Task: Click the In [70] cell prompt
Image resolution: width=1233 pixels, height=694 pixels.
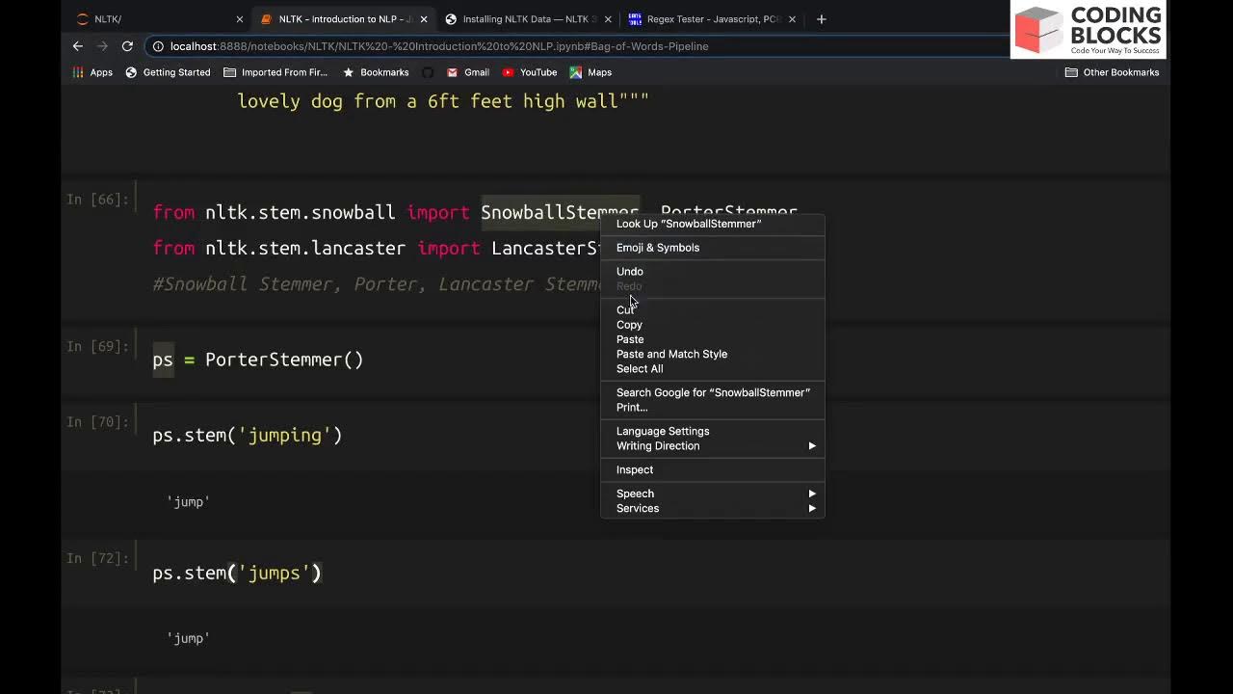Action: [x=97, y=421]
